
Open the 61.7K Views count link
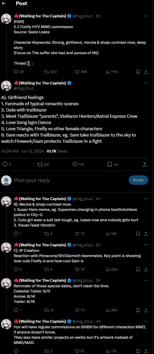57,151
